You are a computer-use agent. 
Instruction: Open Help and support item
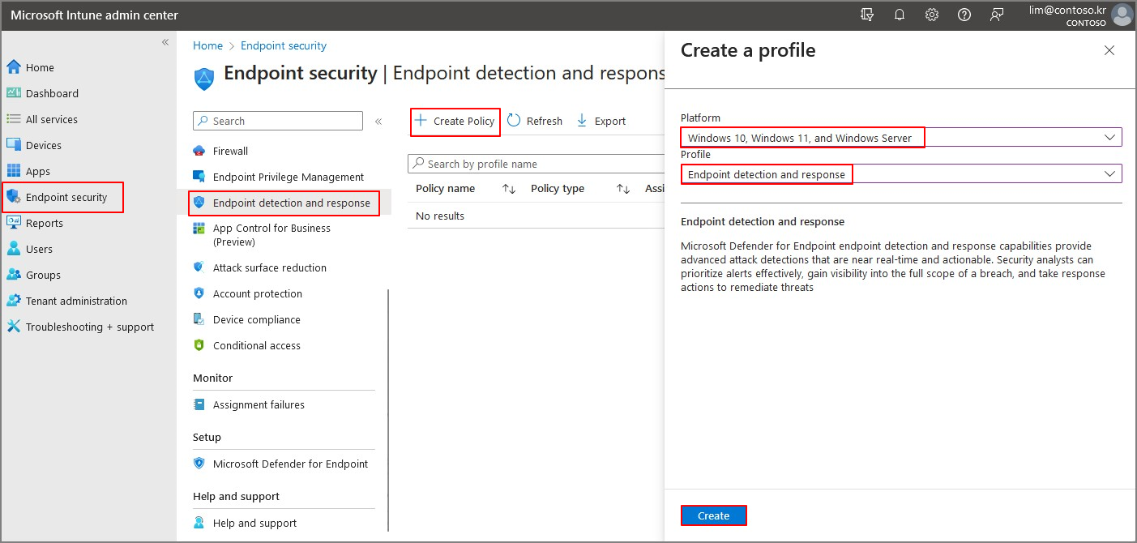[x=254, y=523]
